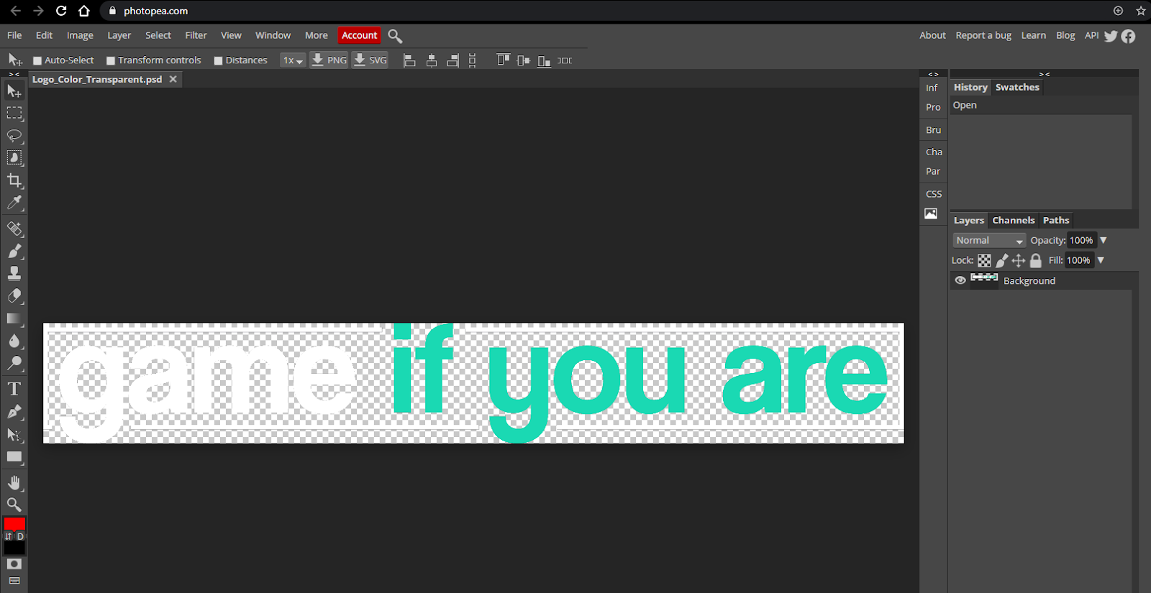Image resolution: width=1151 pixels, height=593 pixels.
Task: Export as SVG button
Action: (370, 60)
